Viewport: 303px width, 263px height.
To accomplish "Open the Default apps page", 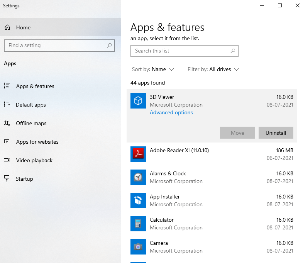I will pos(61,105).
